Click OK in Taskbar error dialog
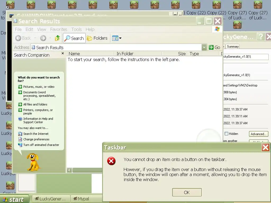 click(187, 192)
